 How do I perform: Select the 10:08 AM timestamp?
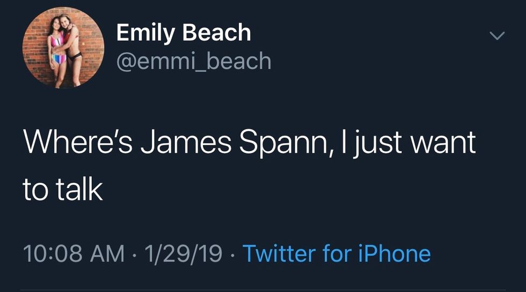(x=73, y=253)
